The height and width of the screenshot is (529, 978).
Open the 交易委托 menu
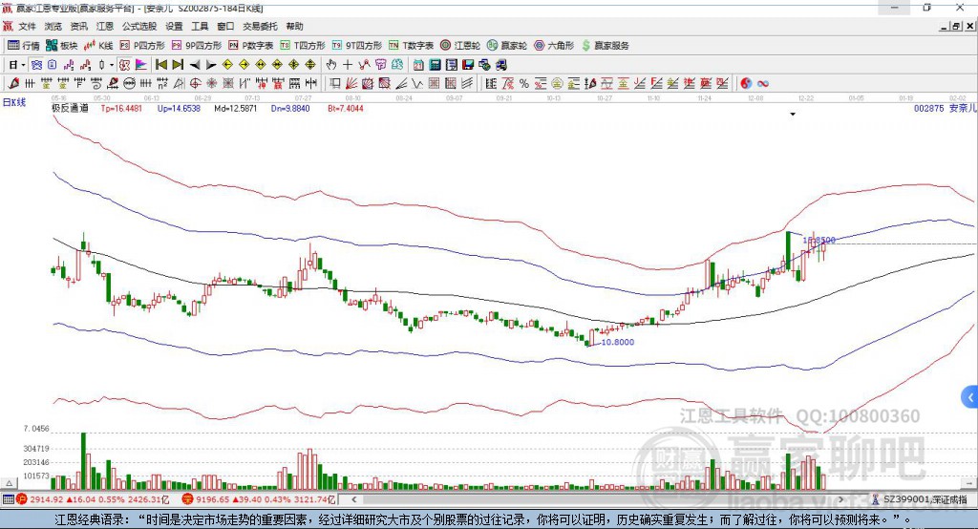click(x=260, y=26)
